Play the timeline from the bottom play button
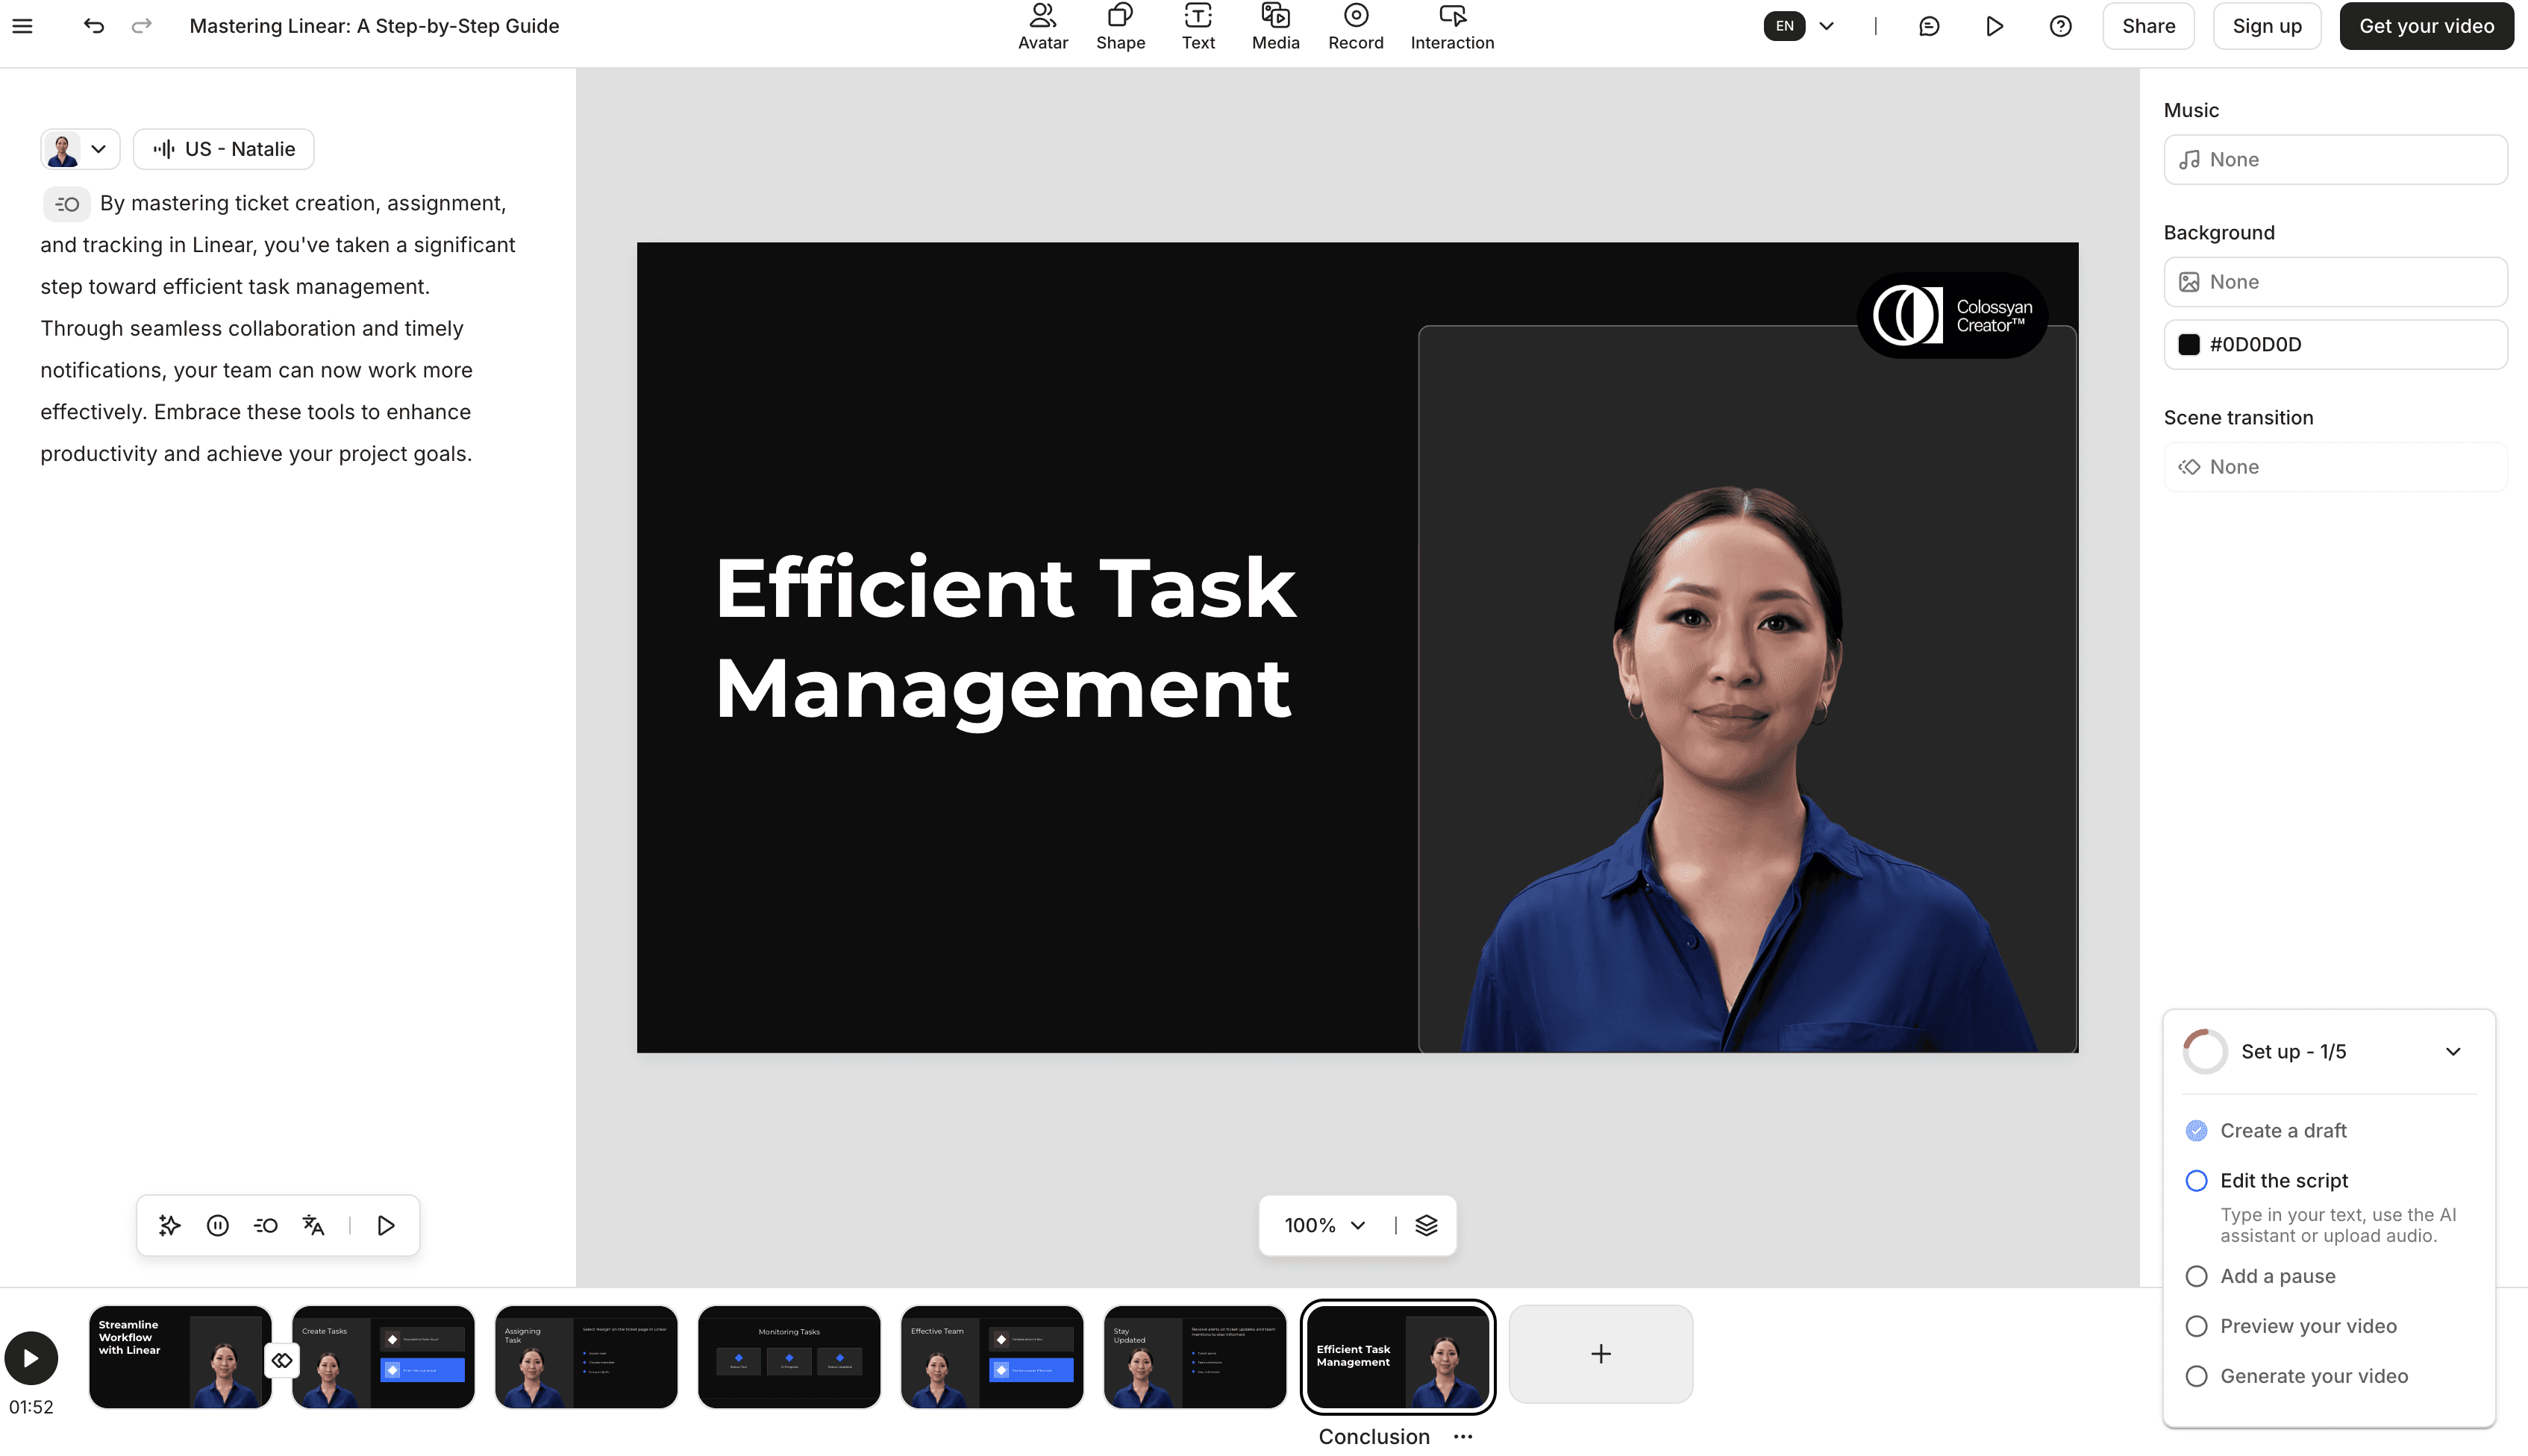The image size is (2528, 1456). pyautogui.click(x=31, y=1358)
